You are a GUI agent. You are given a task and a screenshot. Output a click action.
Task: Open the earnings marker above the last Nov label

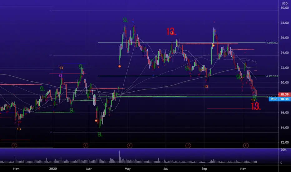[x=246, y=145]
